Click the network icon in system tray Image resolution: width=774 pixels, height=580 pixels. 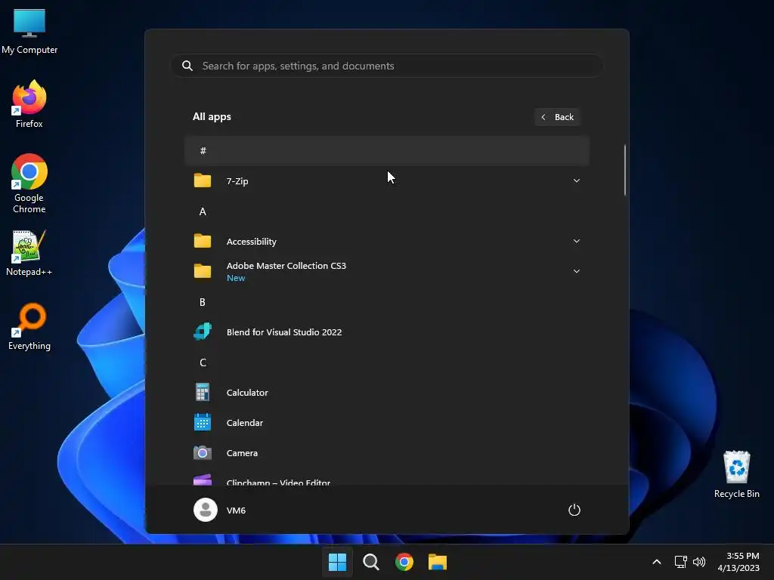[681, 562]
